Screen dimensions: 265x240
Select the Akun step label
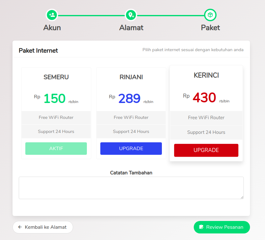click(52, 28)
